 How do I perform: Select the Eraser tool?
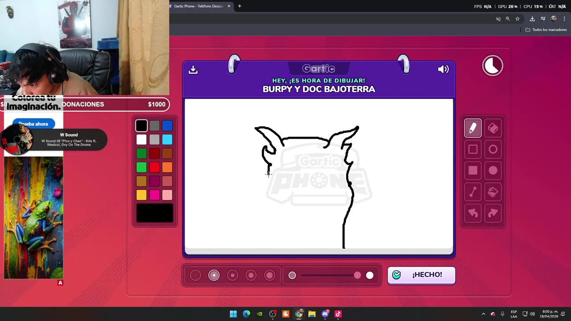[x=493, y=128]
